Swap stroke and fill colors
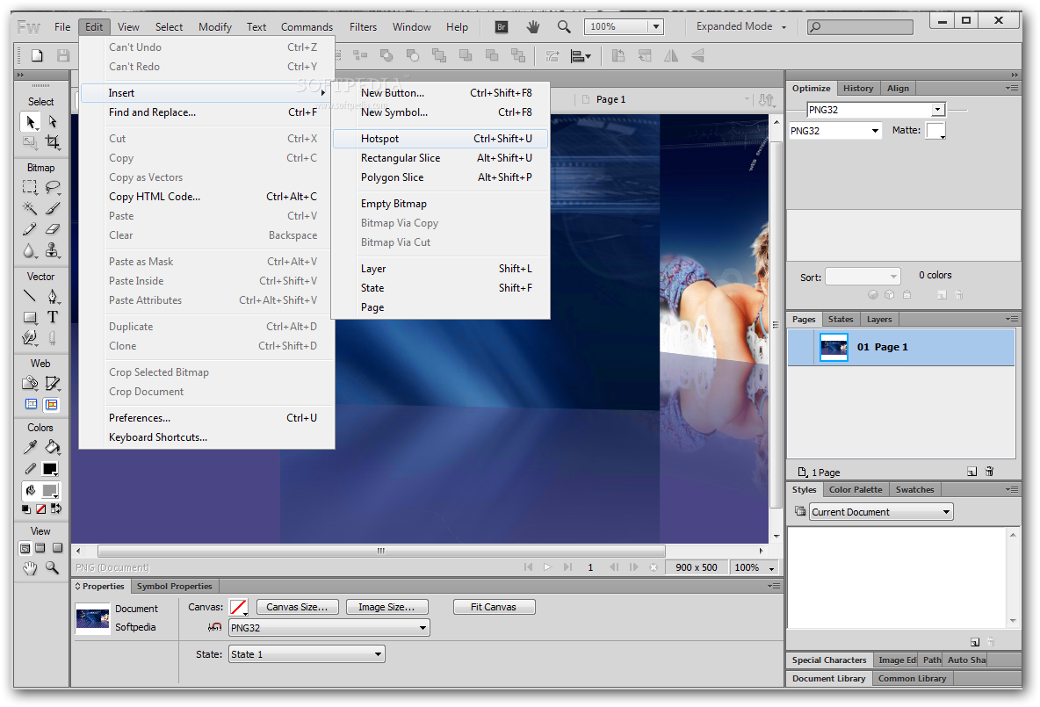Viewport: 1040px width, 707px height. [x=56, y=509]
